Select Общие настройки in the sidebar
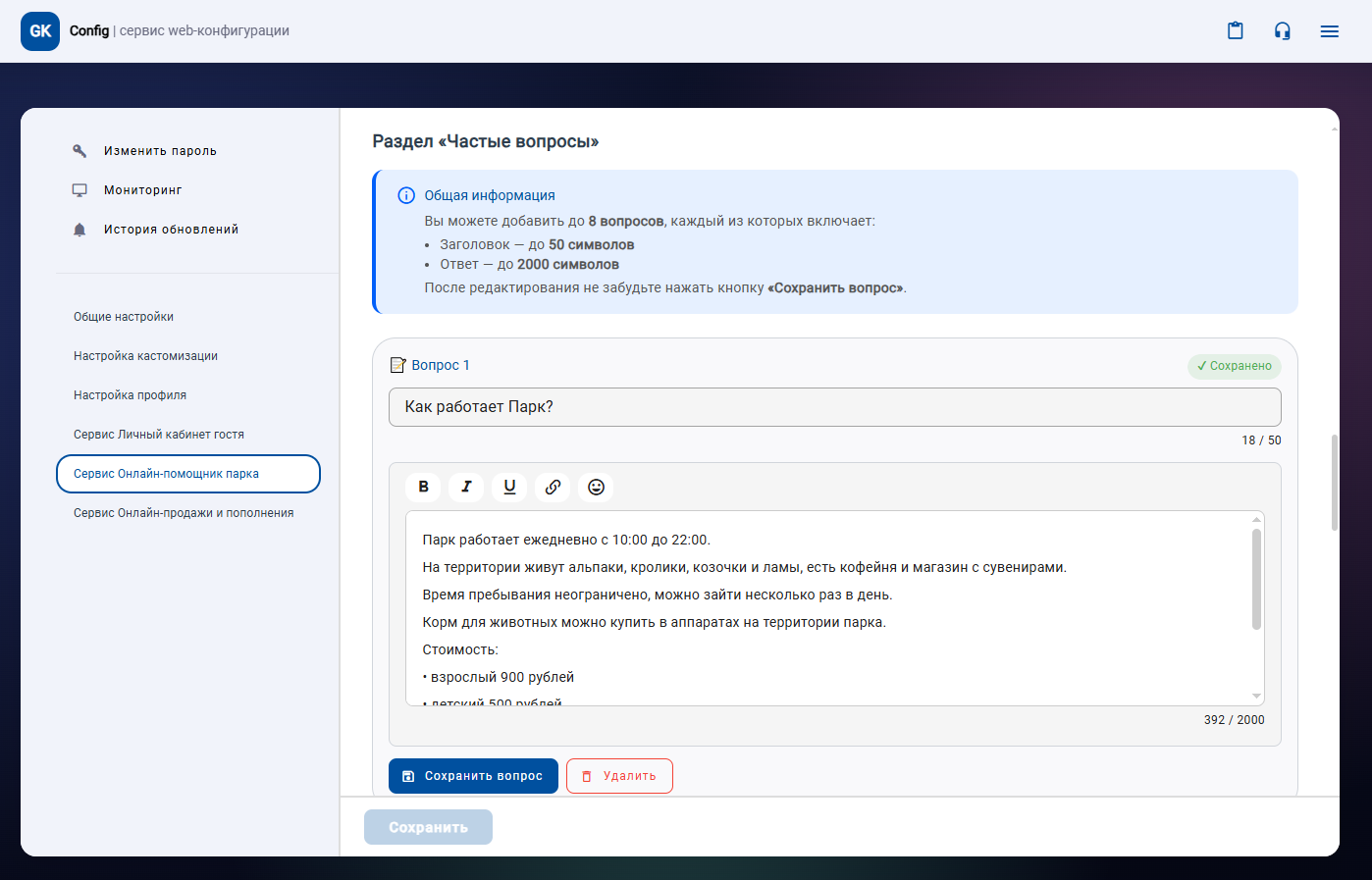Image resolution: width=1372 pixels, height=880 pixels. [124, 317]
